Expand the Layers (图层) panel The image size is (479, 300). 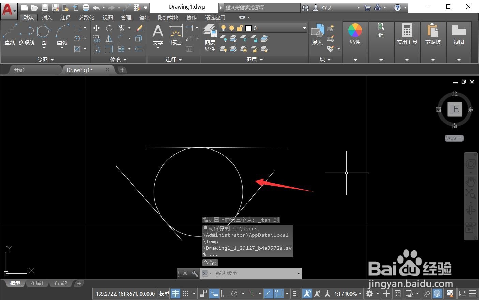coord(254,59)
